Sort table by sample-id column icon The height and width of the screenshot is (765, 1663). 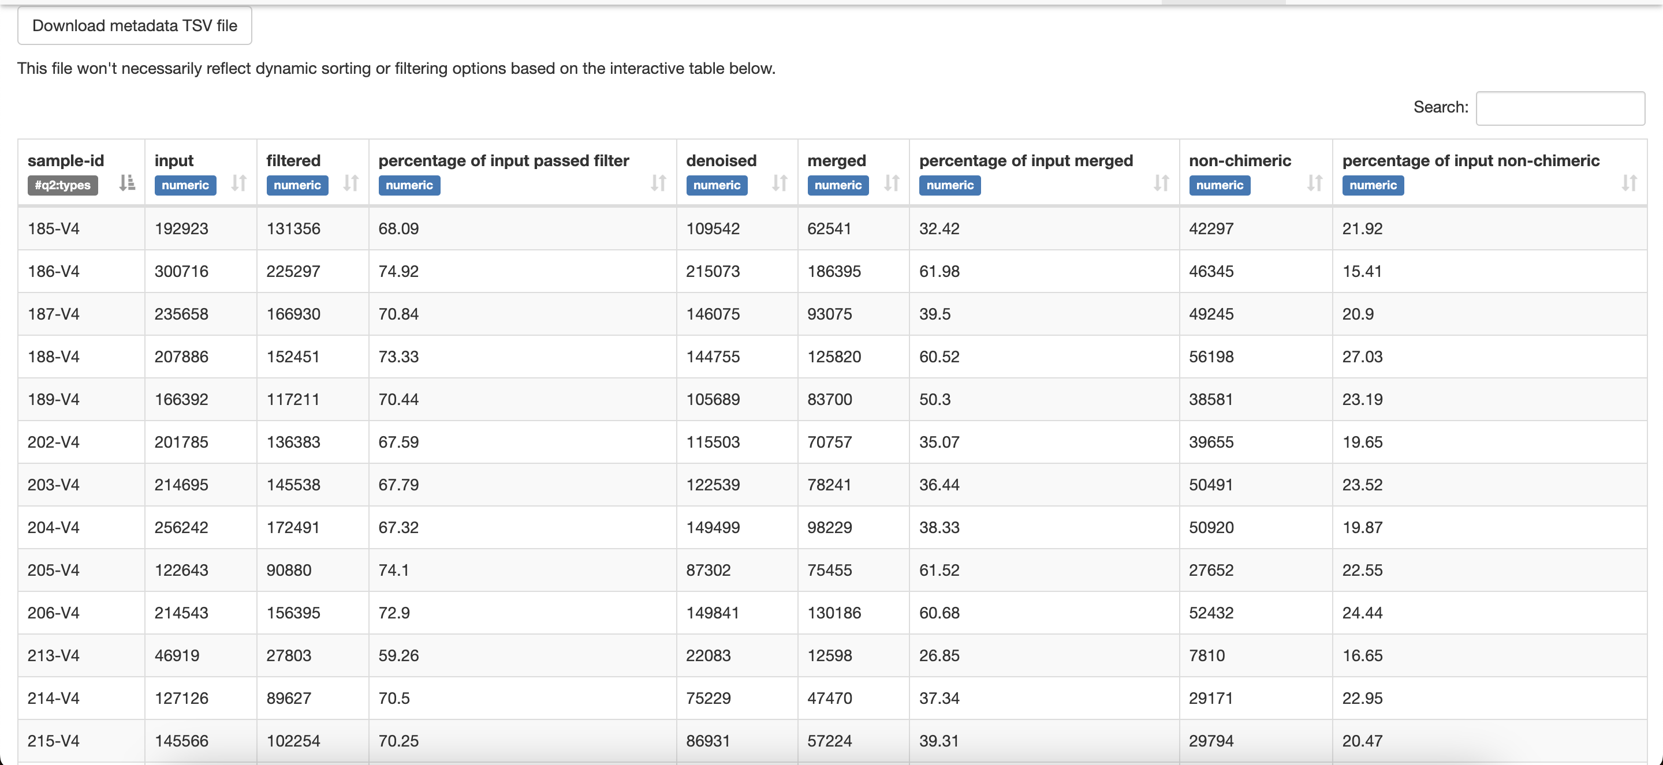[126, 183]
